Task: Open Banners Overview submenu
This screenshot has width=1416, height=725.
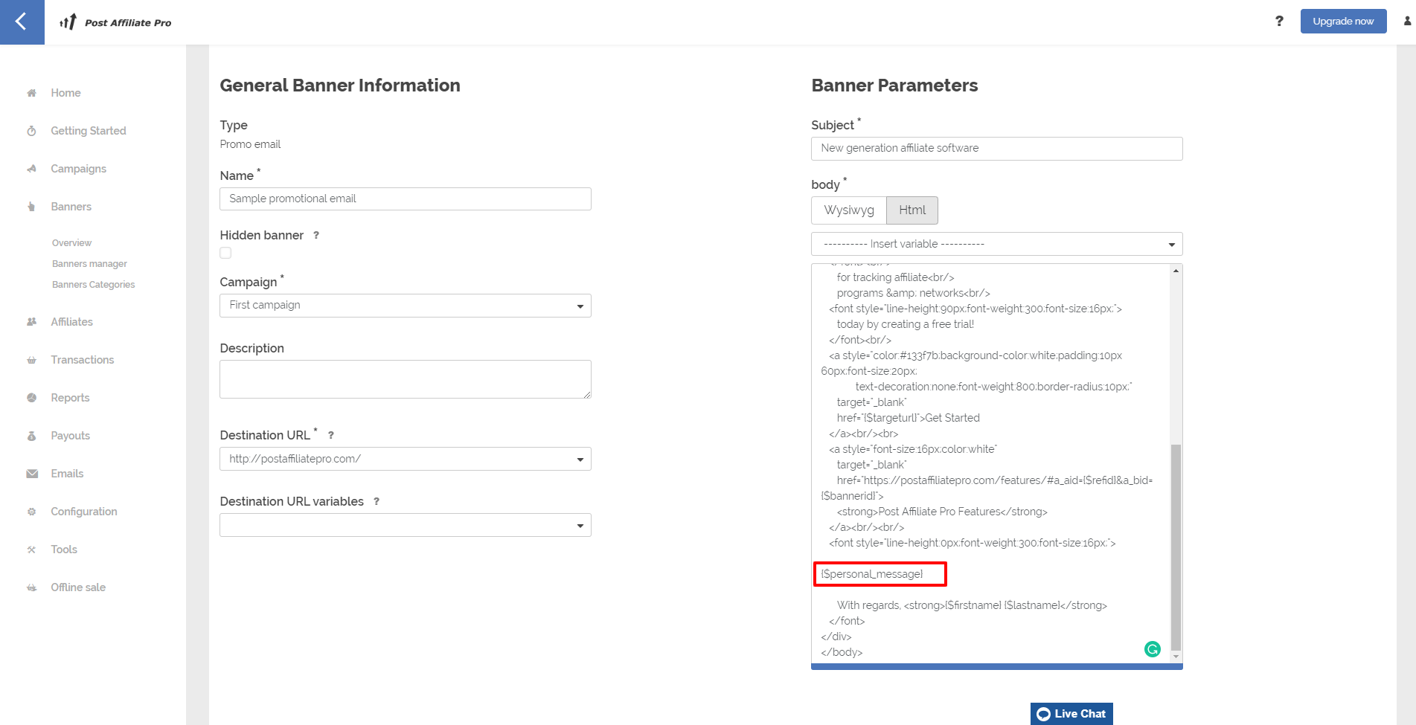Action: [71, 243]
